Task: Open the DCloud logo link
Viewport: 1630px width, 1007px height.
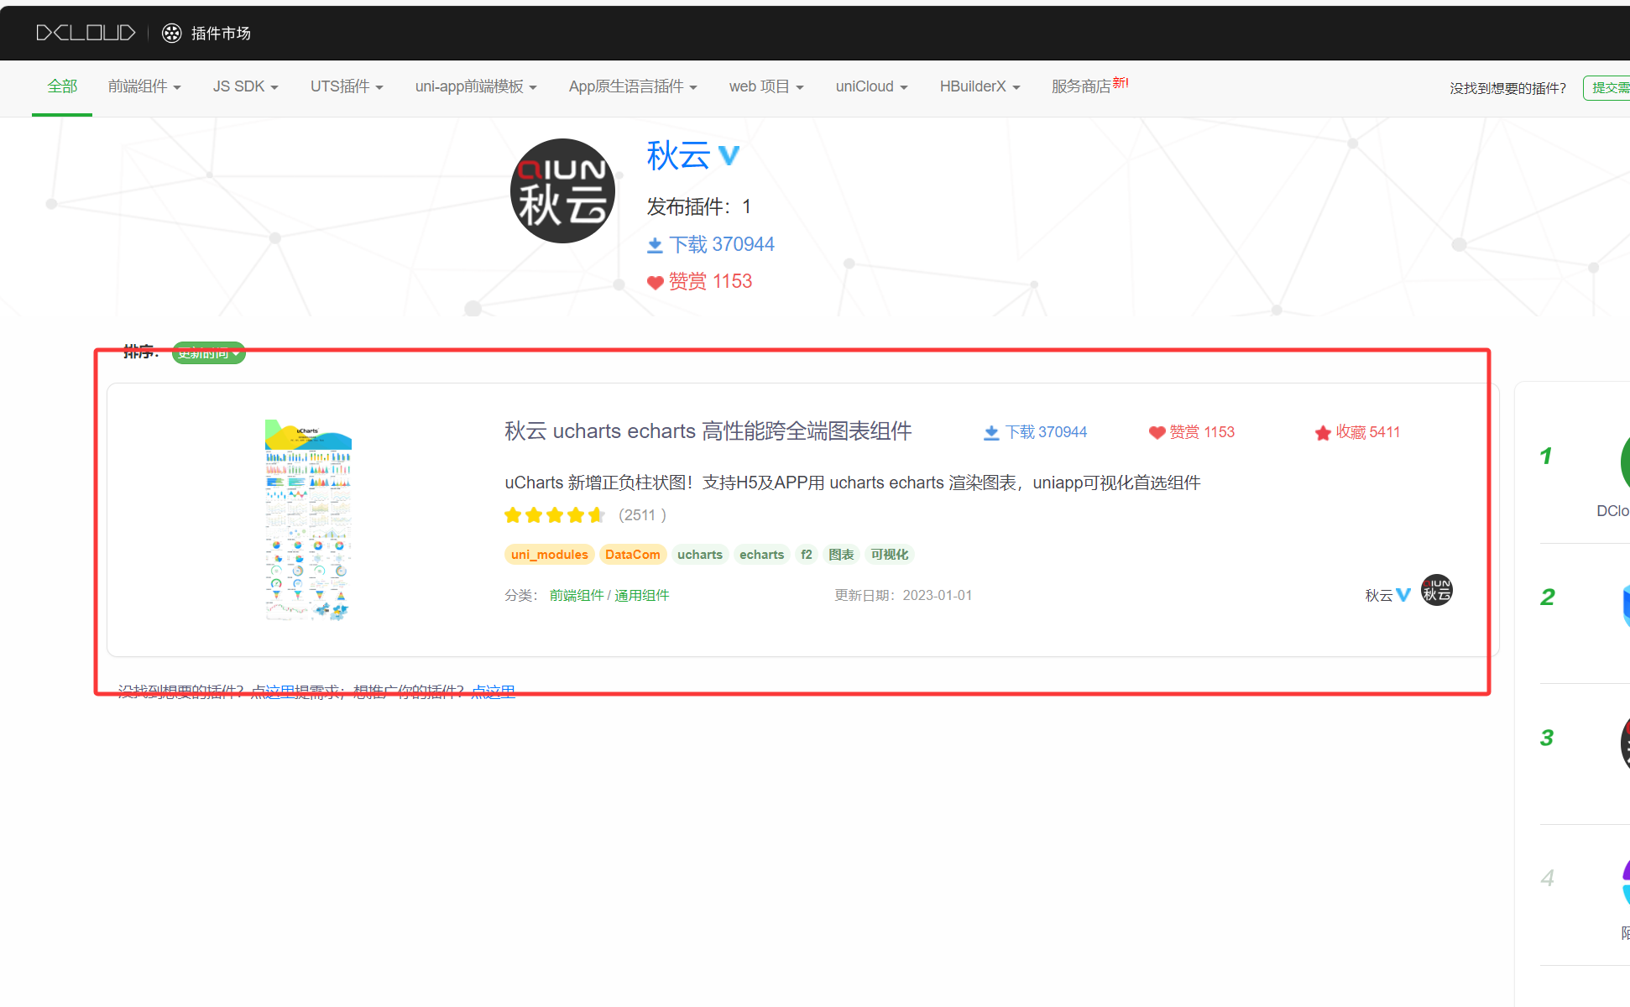Action: (x=86, y=33)
